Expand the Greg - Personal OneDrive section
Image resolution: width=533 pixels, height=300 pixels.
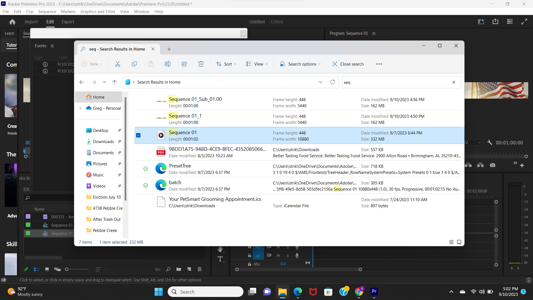(80, 108)
